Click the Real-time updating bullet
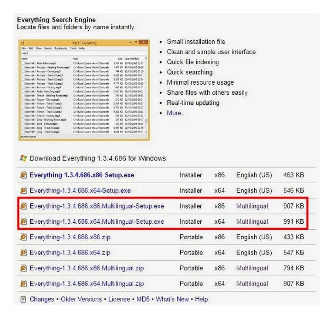 tap(193, 103)
